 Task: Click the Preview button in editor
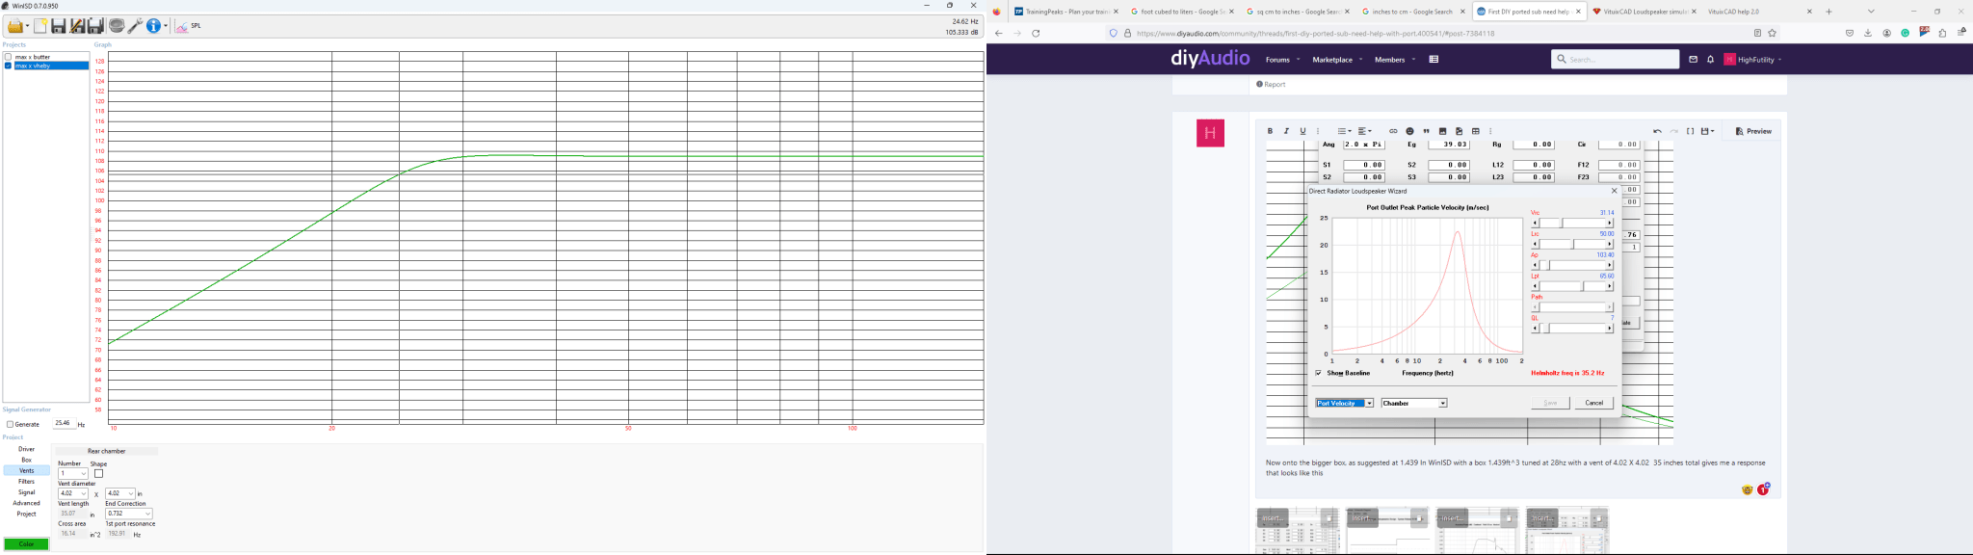pyautogui.click(x=1753, y=131)
